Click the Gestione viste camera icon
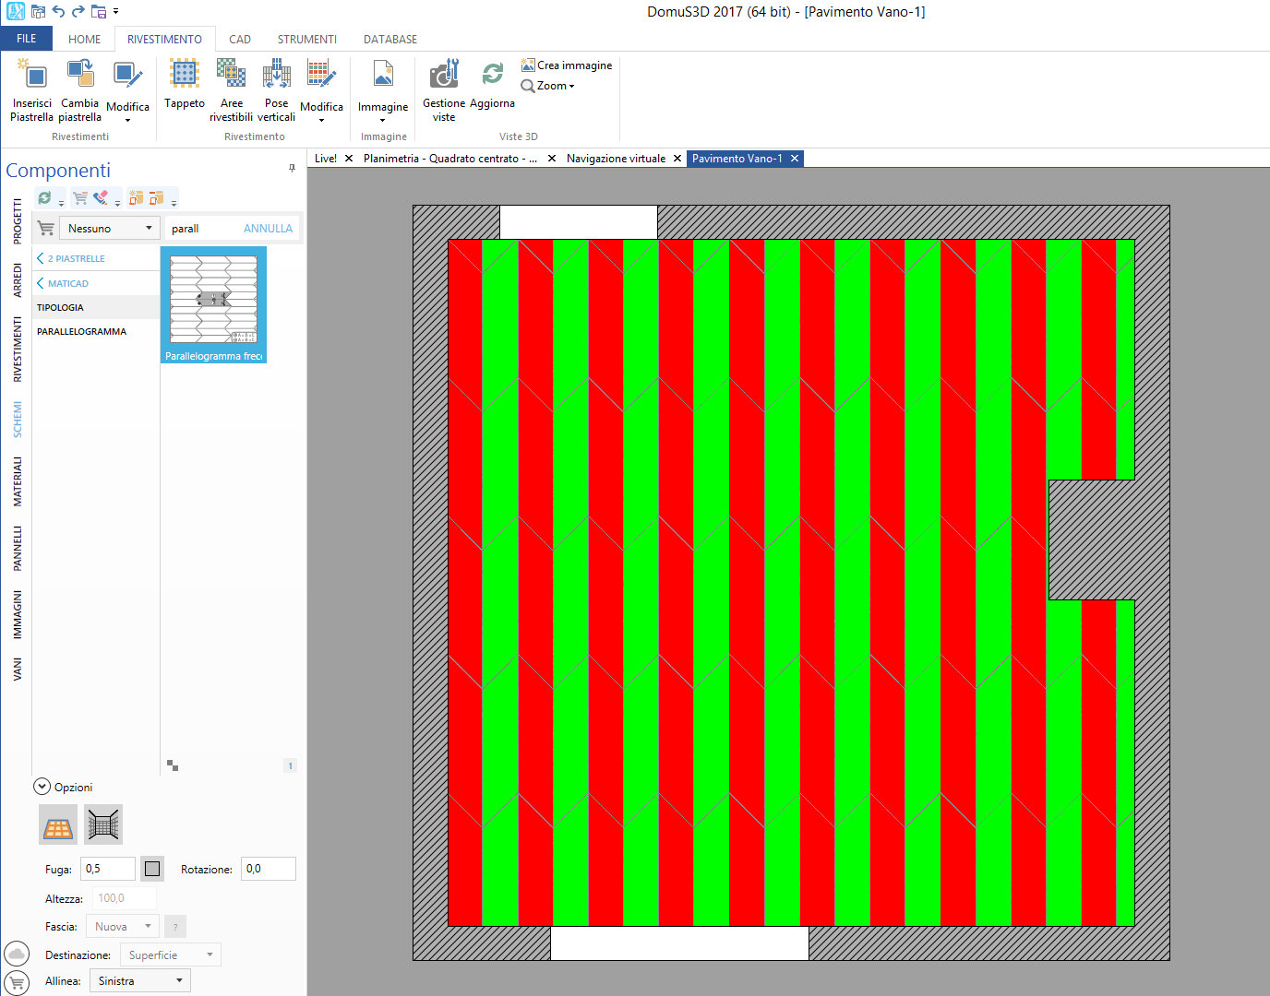This screenshot has width=1270, height=996. pos(444,74)
